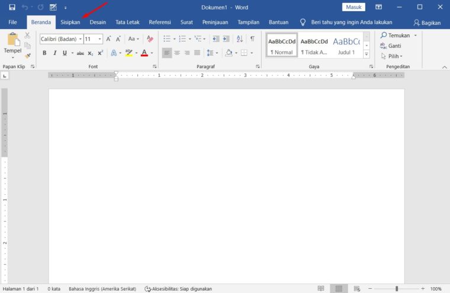Image resolution: width=450 pixels, height=293 pixels.
Task: Click the zoom slider handle
Action: [x=397, y=289]
